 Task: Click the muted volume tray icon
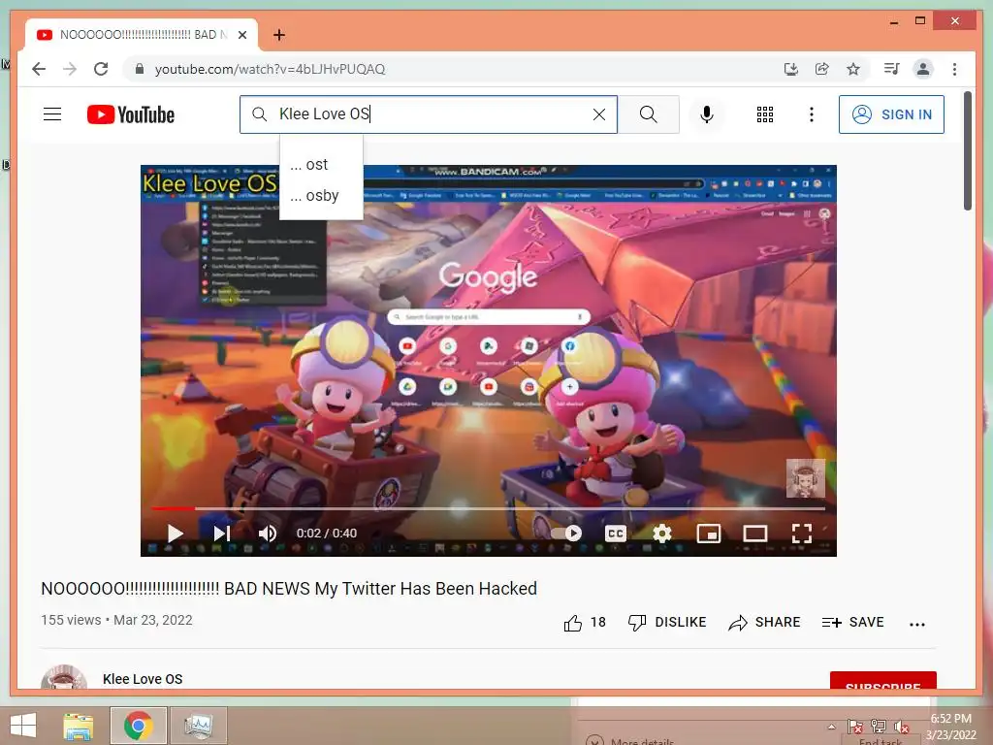pos(902,727)
